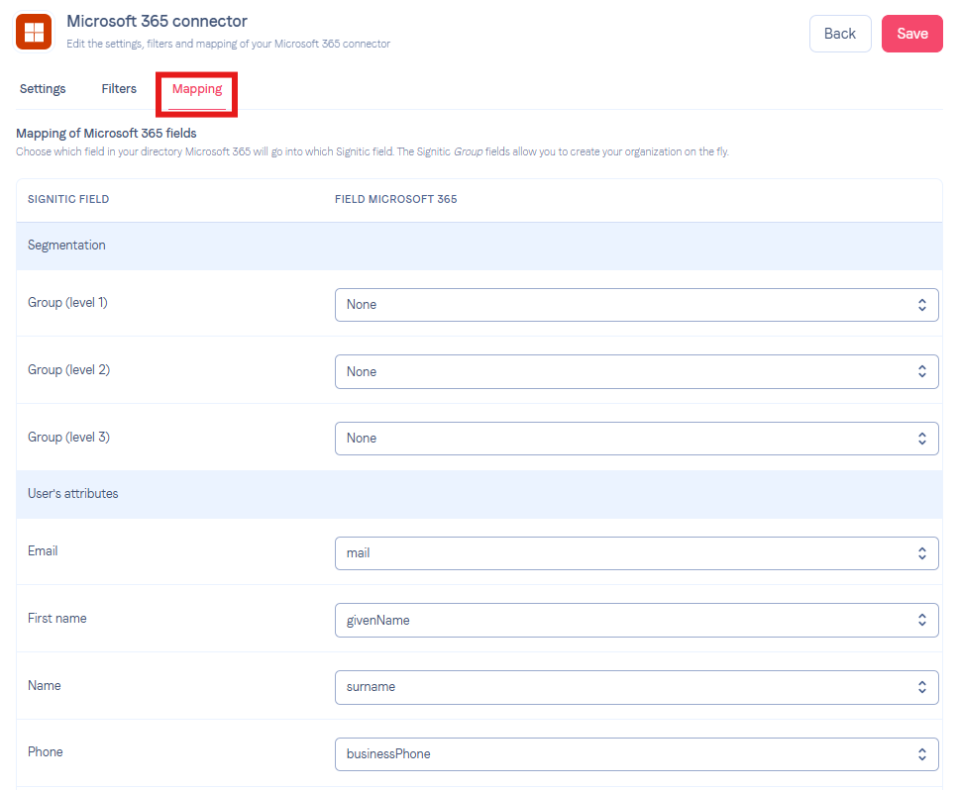Viewport: 958px width, 790px height.
Task: Click the Microsoft 365 connector logo icon
Action: pyautogui.click(x=34, y=32)
